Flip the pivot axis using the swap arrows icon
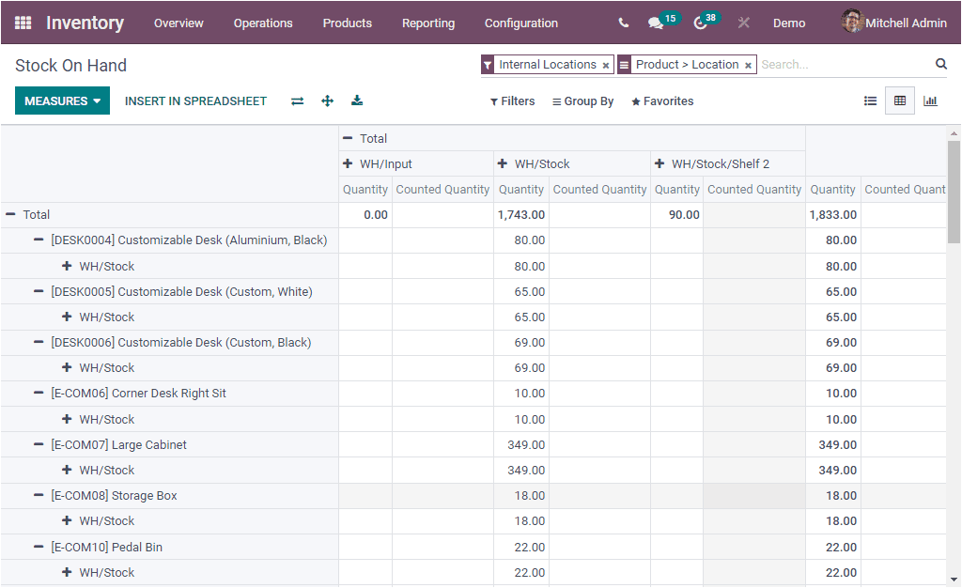Viewport: 962px width, 588px height. [x=297, y=101]
